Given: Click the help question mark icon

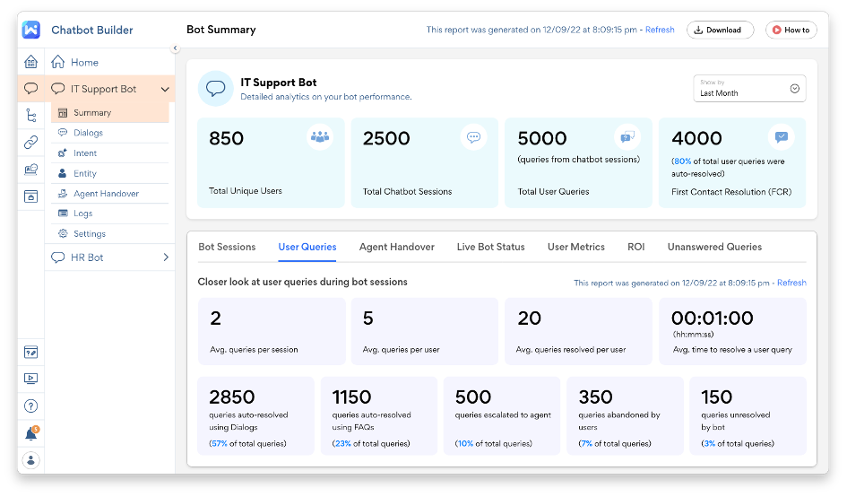Looking at the screenshot, I should point(31,405).
